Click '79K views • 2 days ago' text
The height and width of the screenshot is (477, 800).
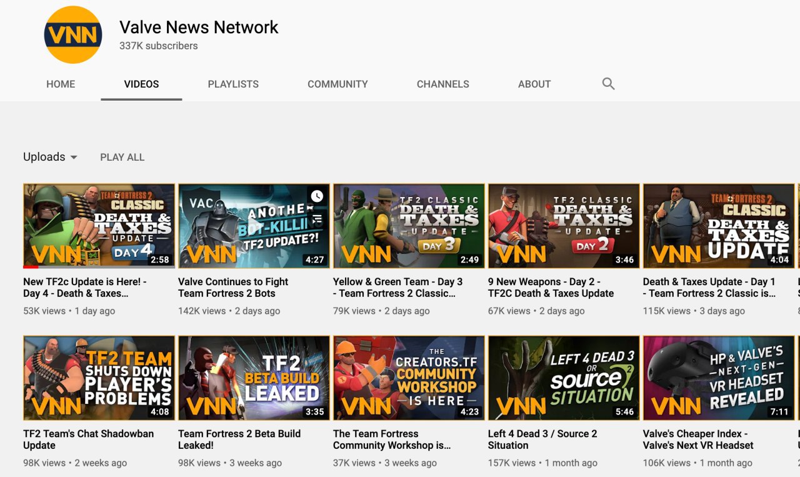point(381,311)
